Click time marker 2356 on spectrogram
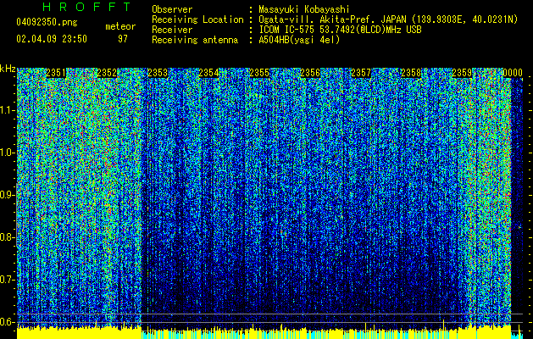 pos(310,73)
